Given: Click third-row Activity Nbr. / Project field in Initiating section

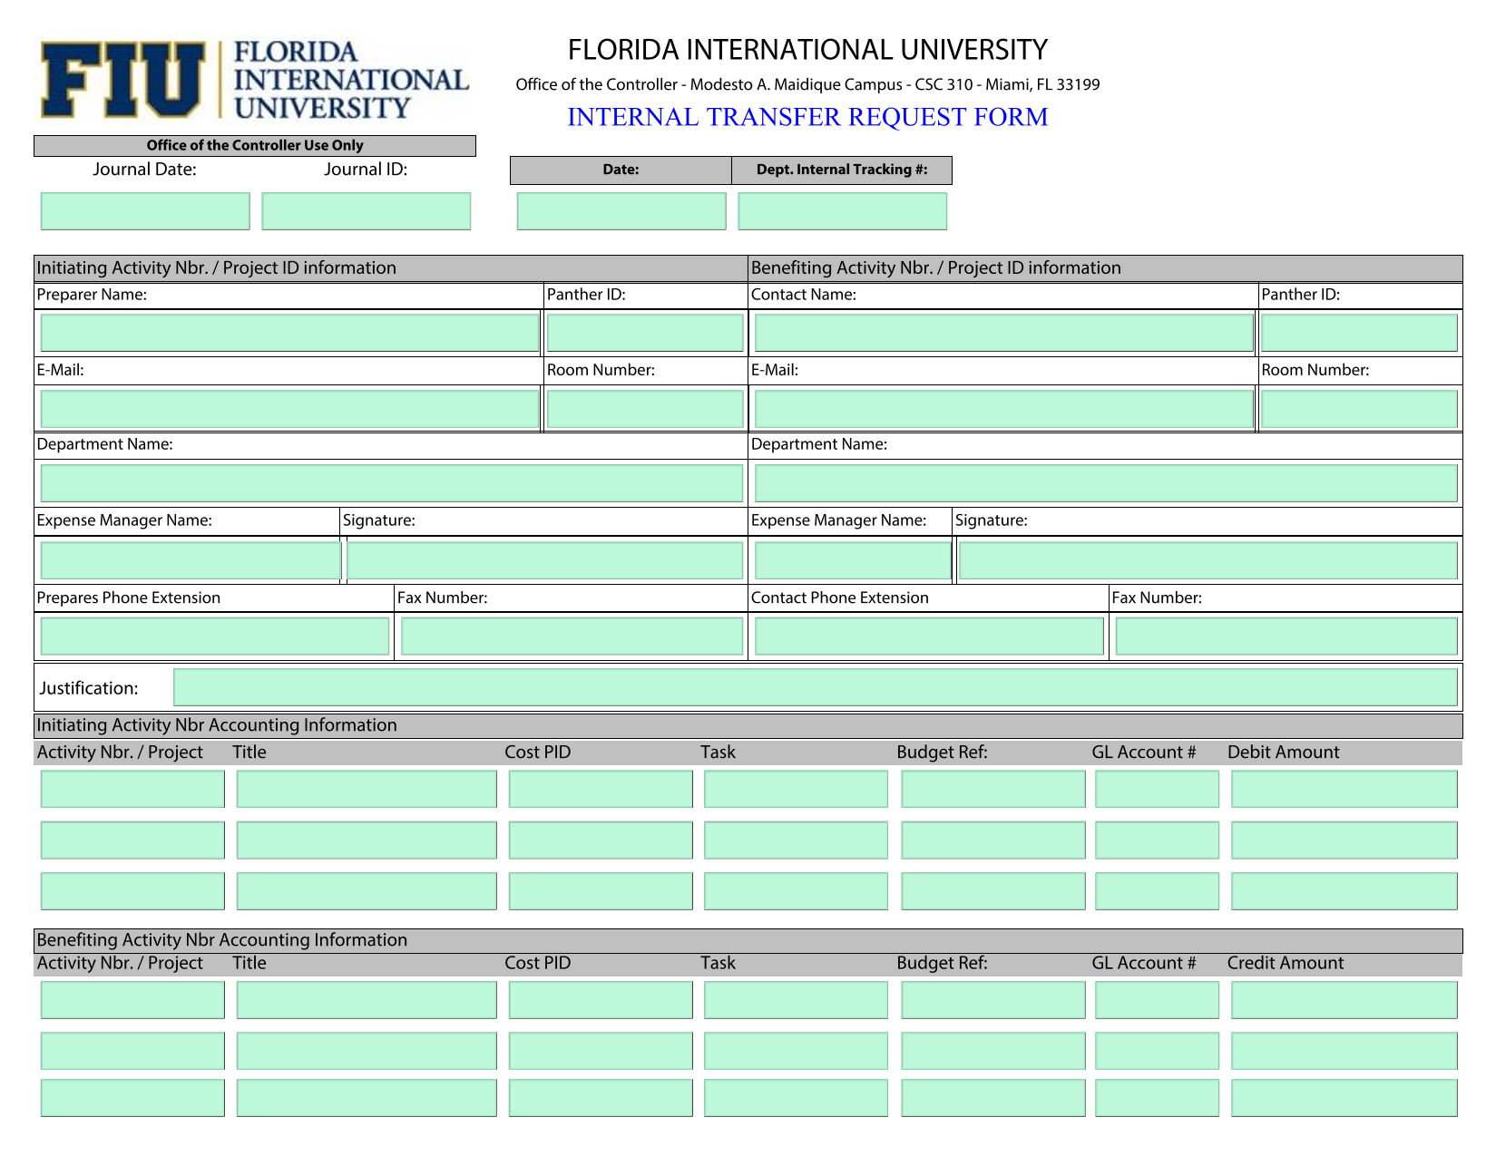Looking at the screenshot, I should point(132,891).
